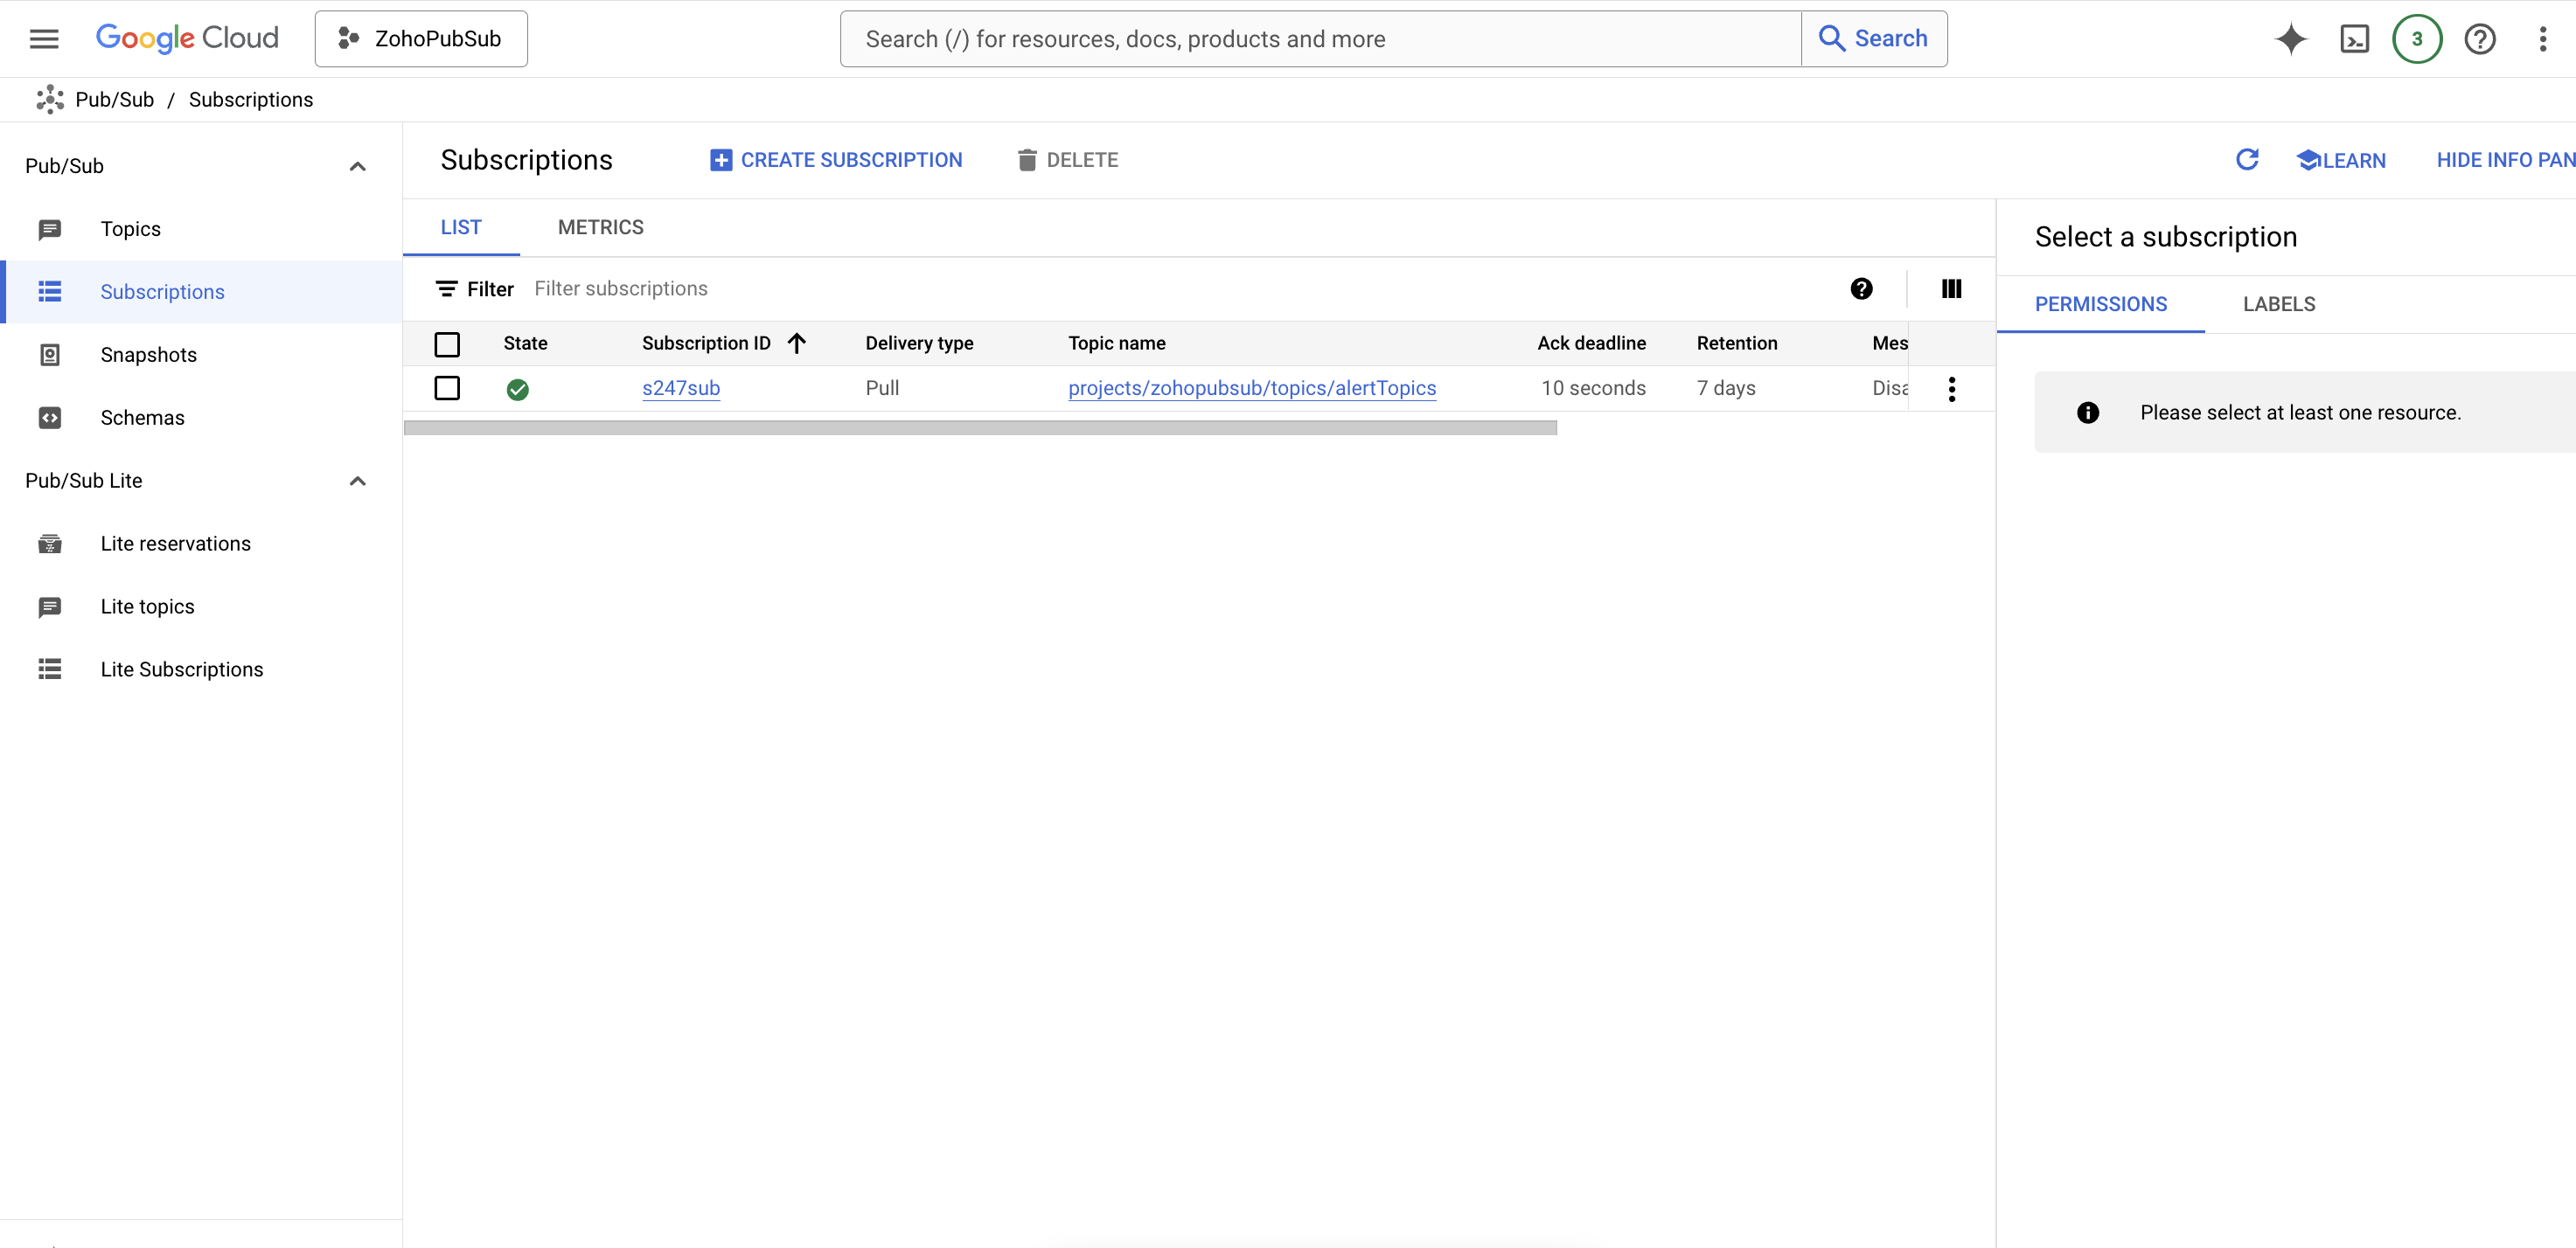Select the Snapshots sidebar item
Image resolution: width=2576 pixels, height=1248 pixels.
149,354
